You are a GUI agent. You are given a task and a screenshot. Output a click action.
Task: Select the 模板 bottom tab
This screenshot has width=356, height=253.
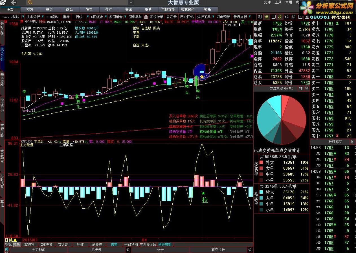[17, 245]
